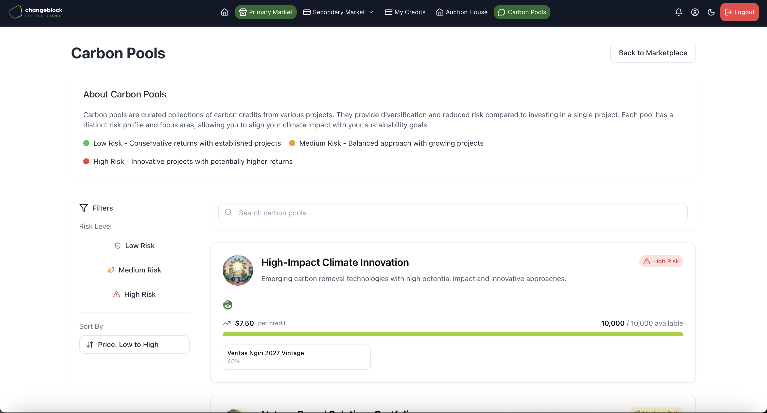Toggle dark mode moon icon
The image size is (767, 413).
pyautogui.click(x=711, y=12)
